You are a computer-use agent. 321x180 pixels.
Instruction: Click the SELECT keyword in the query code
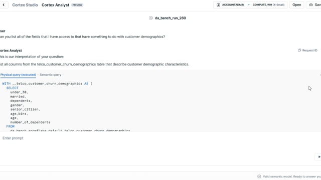click(12, 88)
